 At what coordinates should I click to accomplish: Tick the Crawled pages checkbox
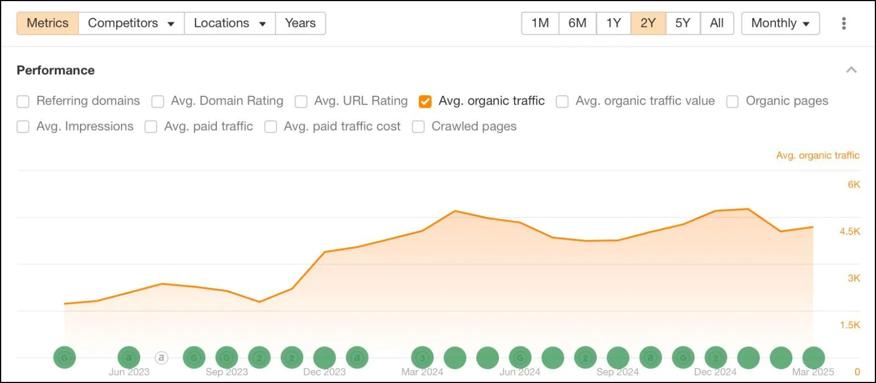418,127
